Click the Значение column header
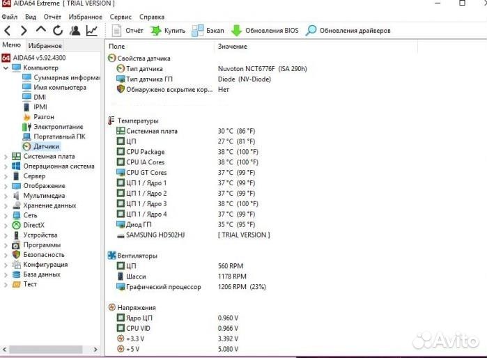 pos(232,46)
